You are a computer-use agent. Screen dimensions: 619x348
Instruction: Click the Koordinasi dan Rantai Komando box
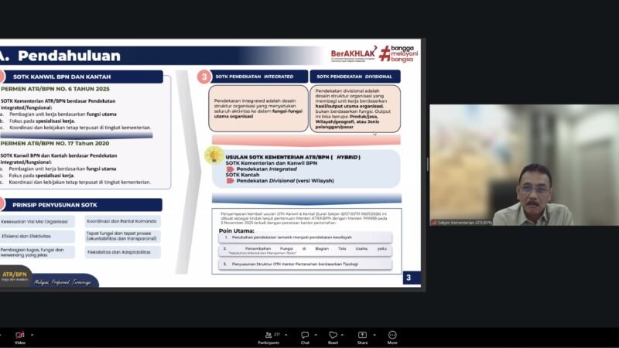(x=122, y=221)
